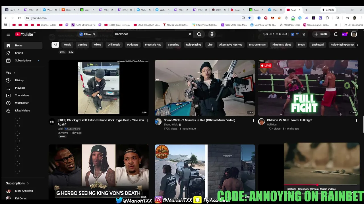The width and height of the screenshot is (364, 204).
Task: Open the All Bookmarks folder
Action: click(353, 25)
